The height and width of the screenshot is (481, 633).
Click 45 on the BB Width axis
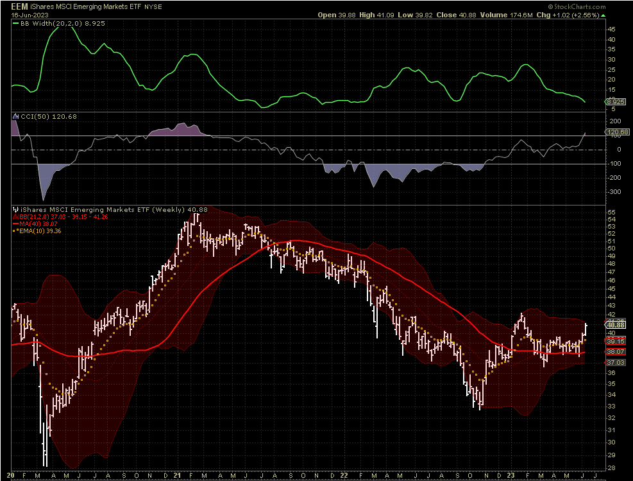click(x=612, y=30)
